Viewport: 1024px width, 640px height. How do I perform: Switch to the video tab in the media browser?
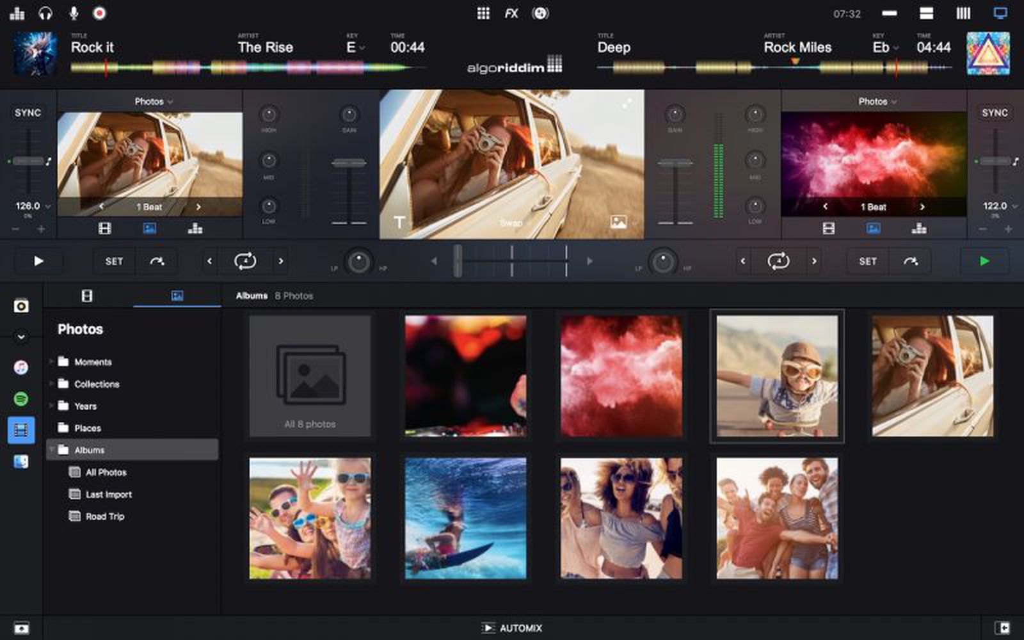(86, 296)
